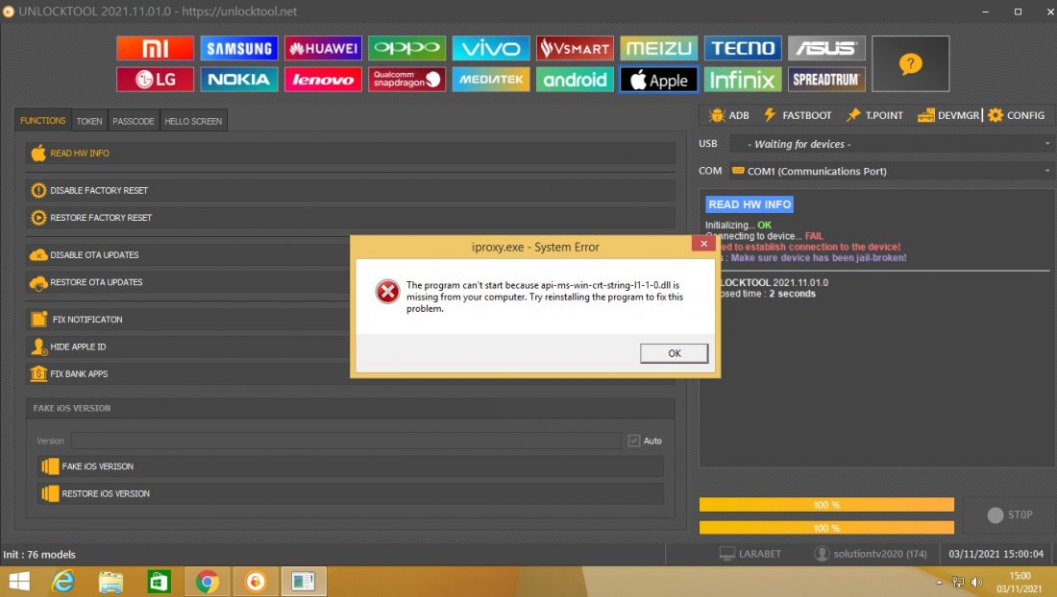
Task: Click the upper 100% progress bar
Action: (826, 505)
